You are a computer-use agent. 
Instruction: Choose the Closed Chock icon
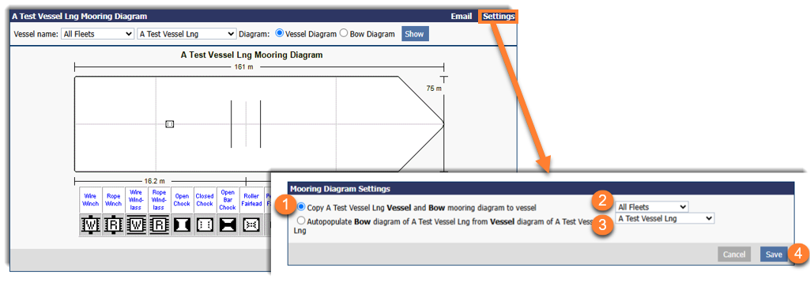[x=205, y=225]
